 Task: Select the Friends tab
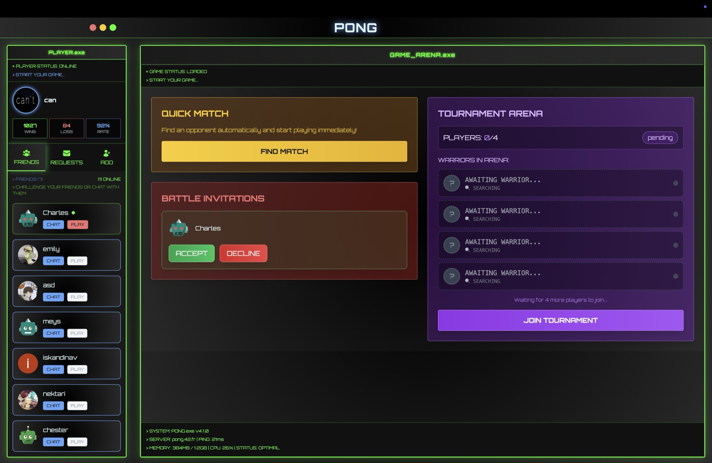(x=26, y=157)
